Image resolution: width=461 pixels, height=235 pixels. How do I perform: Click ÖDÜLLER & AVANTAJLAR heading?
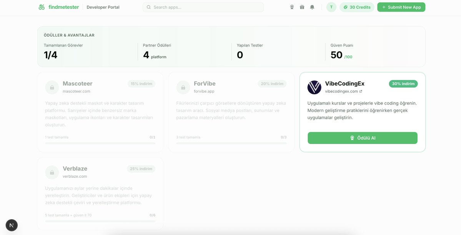69,35
